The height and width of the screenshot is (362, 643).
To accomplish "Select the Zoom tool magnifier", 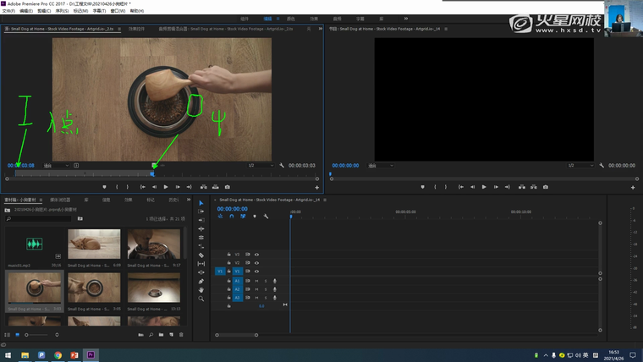I will click(x=201, y=299).
